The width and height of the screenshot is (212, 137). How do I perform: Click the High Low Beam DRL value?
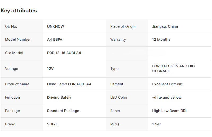pyautogui.click(x=170, y=111)
